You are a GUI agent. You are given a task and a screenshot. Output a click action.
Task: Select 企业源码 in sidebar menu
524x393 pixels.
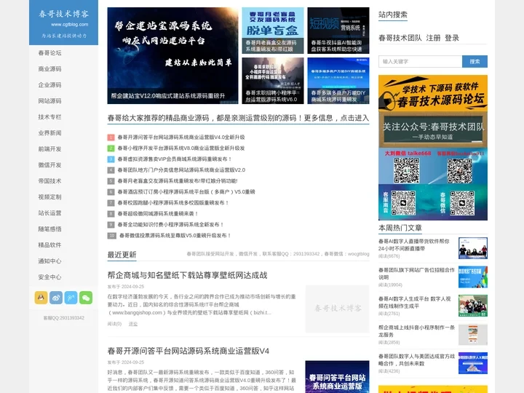[49, 85]
